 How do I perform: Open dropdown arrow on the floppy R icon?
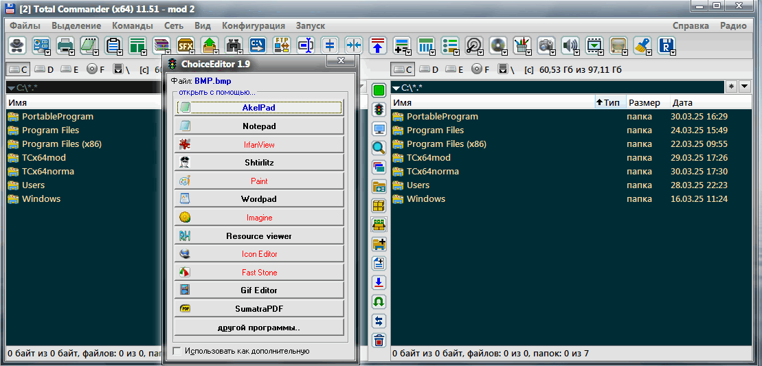673,51
